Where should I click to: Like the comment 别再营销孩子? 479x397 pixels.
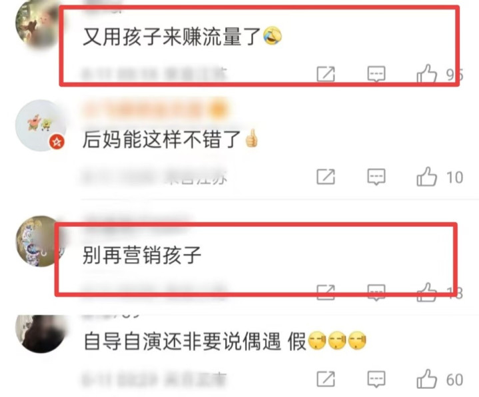click(x=427, y=292)
